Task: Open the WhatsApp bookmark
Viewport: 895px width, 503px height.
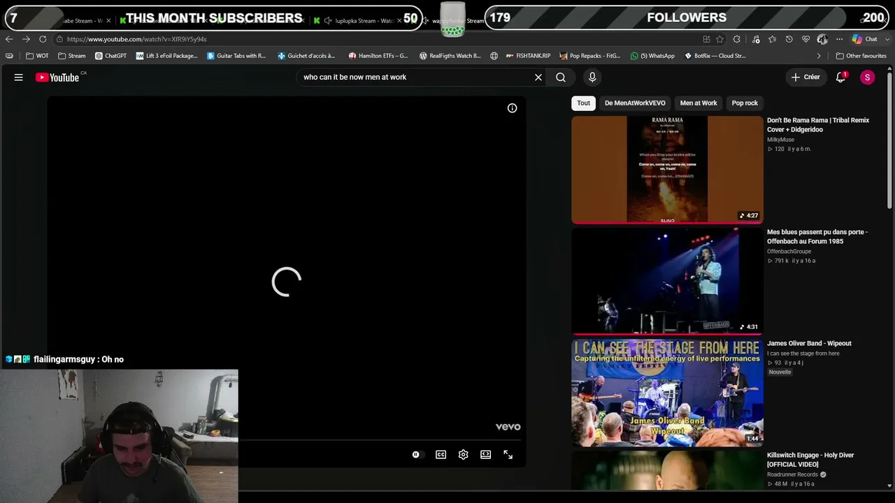Action: pyautogui.click(x=652, y=56)
